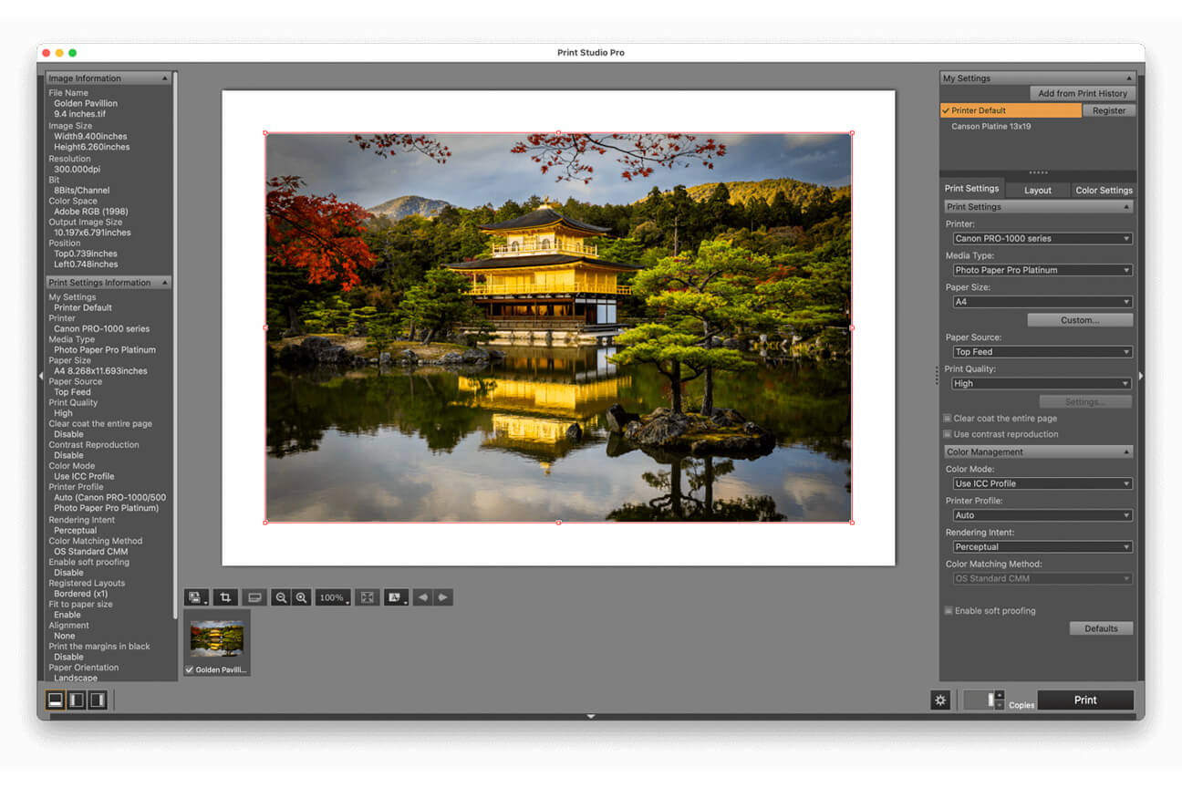Screen dimensions: 1182x788
Task: Switch to the Layout tab
Action: [x=1037, y=190]
